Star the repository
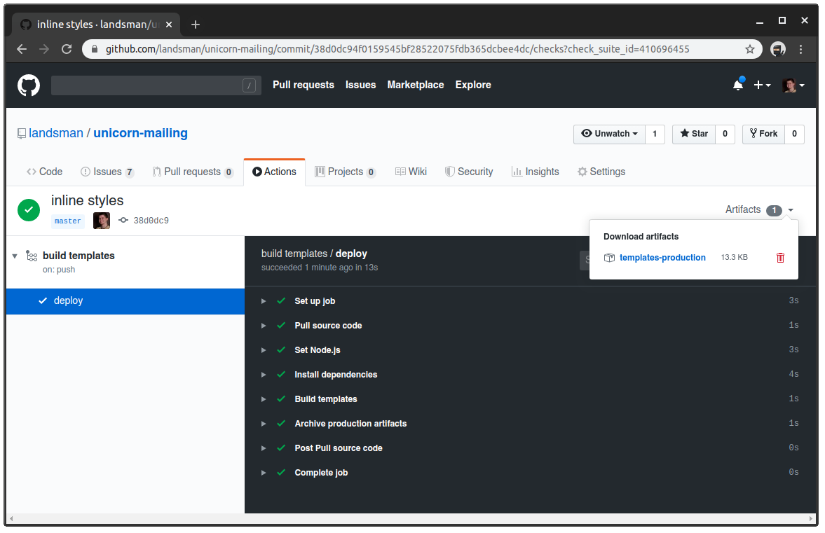 [x=694, y=134]
